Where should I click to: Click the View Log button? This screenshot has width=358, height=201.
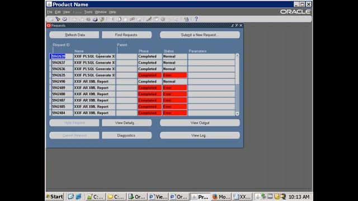click(x=200, y=135)
